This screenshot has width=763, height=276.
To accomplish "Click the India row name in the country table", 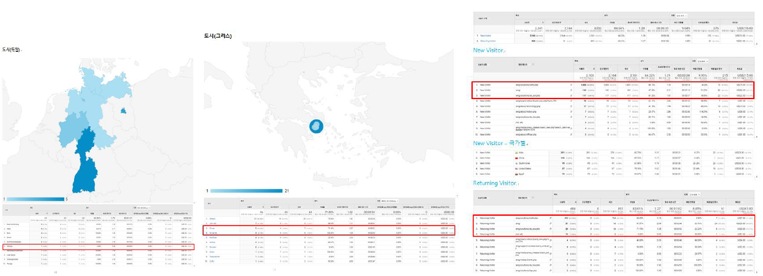I will [x=521, y=153].
